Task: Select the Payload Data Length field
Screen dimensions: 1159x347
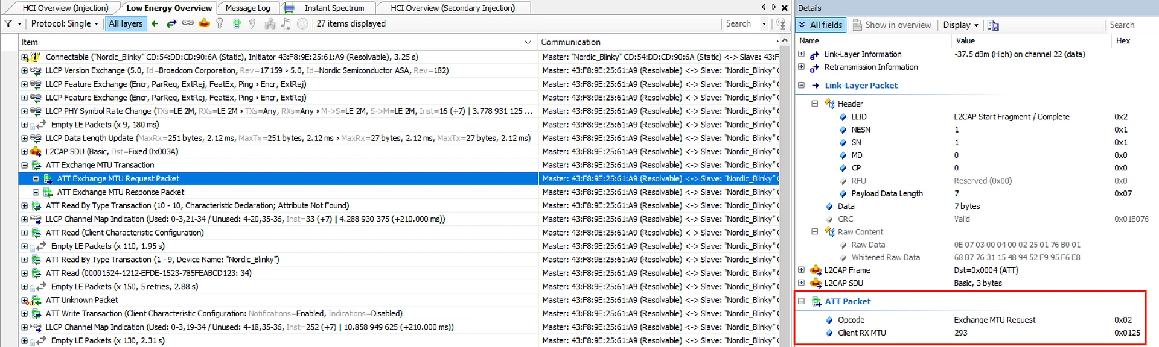Action: click(x=977, y=194)
